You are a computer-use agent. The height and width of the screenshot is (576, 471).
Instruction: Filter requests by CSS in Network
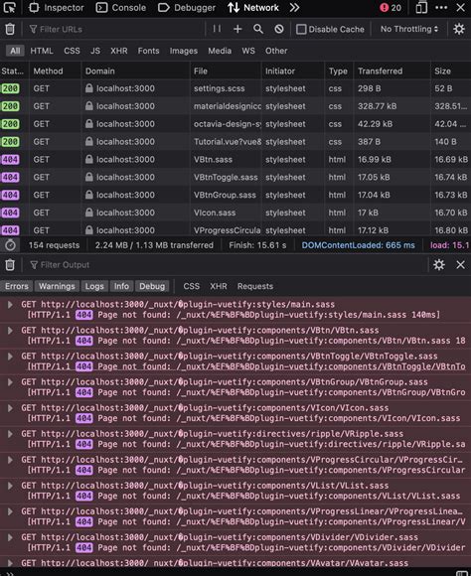(72, 51)
